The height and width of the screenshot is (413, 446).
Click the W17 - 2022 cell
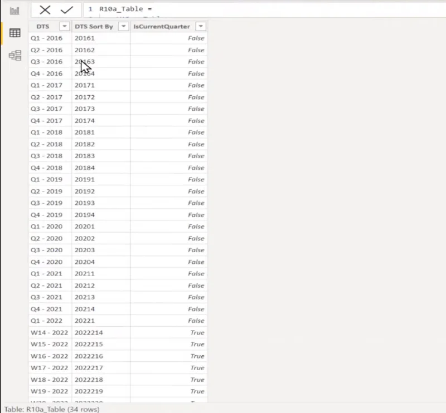click(50, 368)
